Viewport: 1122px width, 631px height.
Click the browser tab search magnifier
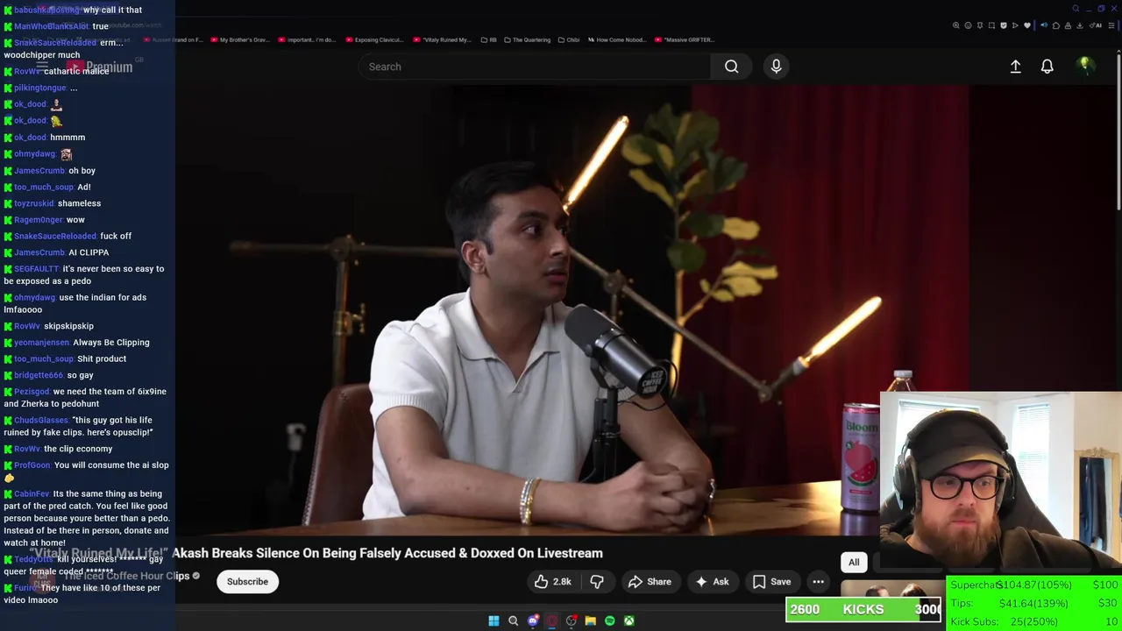point(1076,9)
